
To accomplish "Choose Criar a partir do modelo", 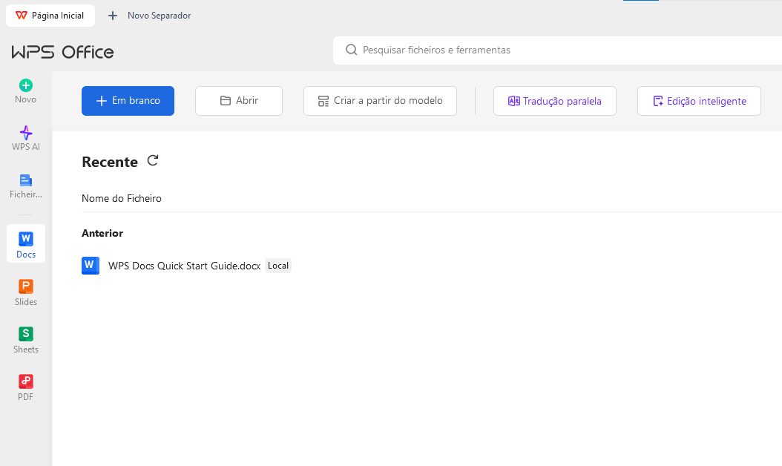I will click(x=380, y=101).
